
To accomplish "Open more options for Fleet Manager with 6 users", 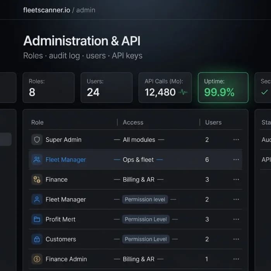I will [x=236, y=160].
